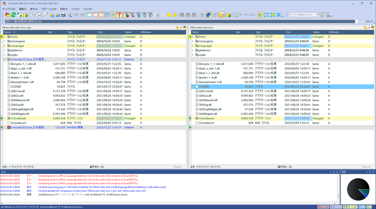The image size is (376, 209).
Task: Click the green Re-compare arrows icon
Action: (13, 15)
